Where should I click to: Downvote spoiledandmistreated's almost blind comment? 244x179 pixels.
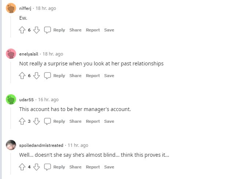pos(36,167)
